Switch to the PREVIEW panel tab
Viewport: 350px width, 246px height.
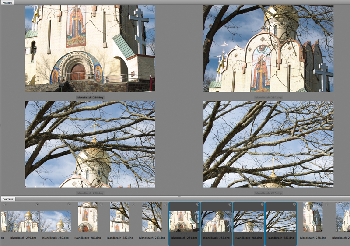click(7, 3)
